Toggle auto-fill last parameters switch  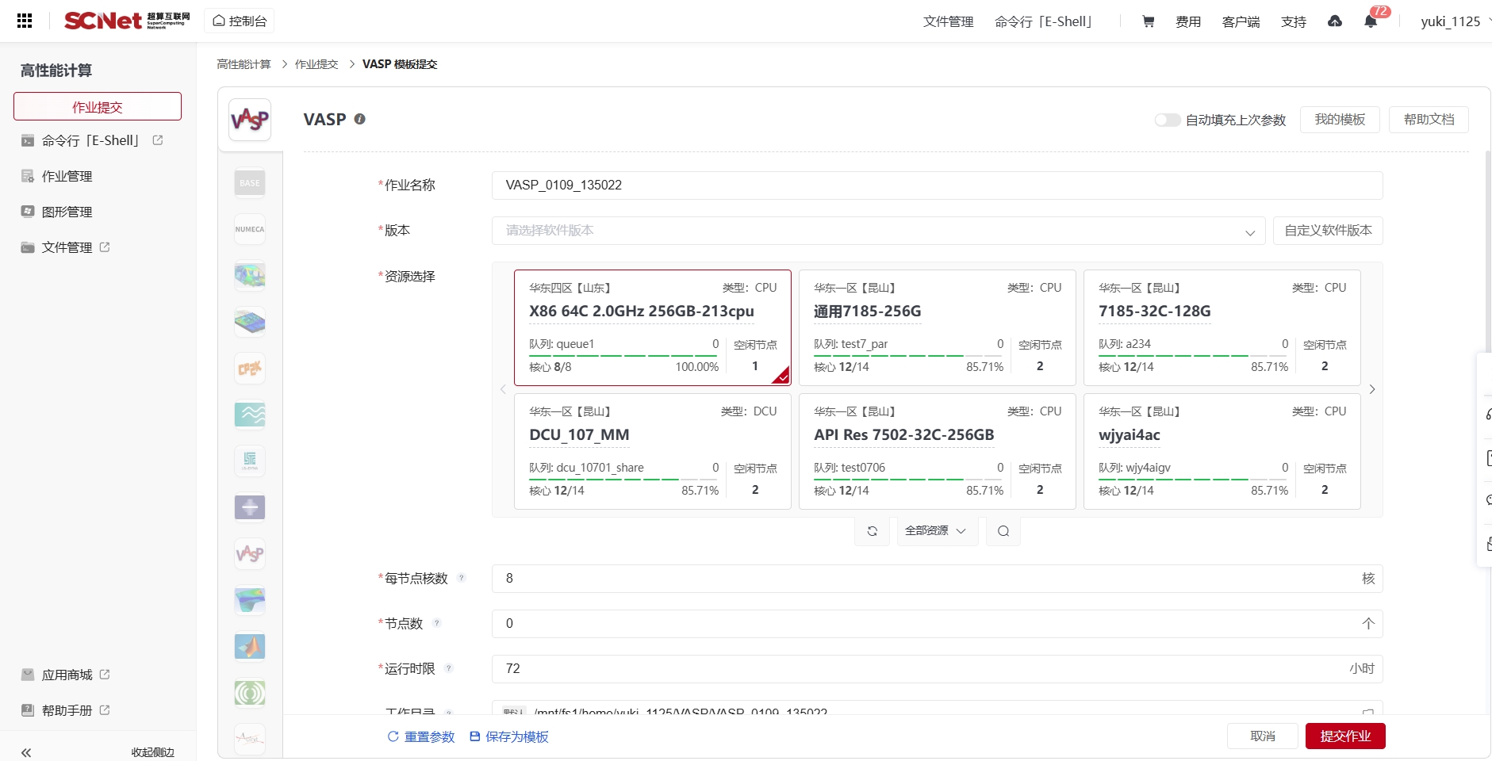tap(1167, 120)
